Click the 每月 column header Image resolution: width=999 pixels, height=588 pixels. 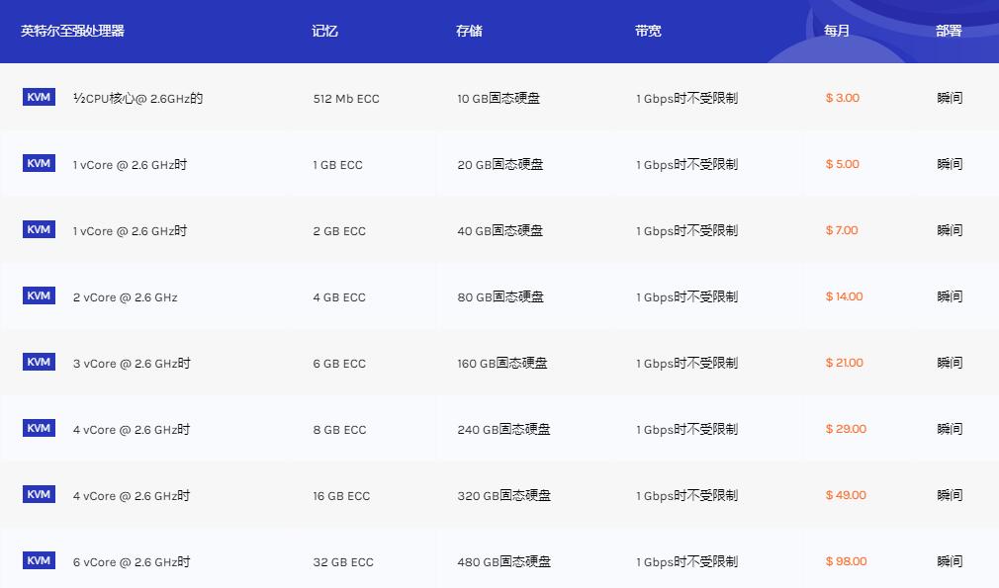(837, 31)
